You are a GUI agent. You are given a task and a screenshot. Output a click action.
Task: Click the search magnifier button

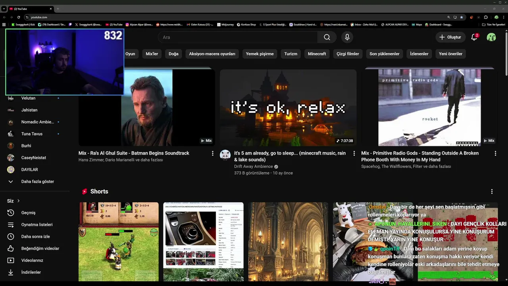[327, 37]
